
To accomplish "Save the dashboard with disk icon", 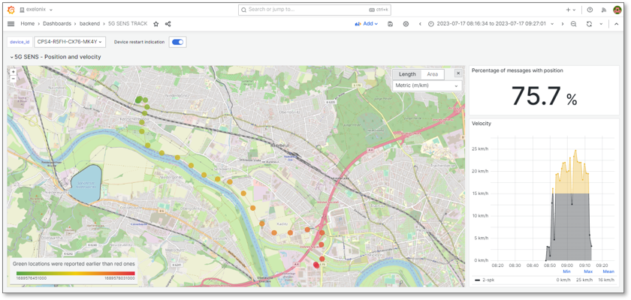I will tap(390, 24).
